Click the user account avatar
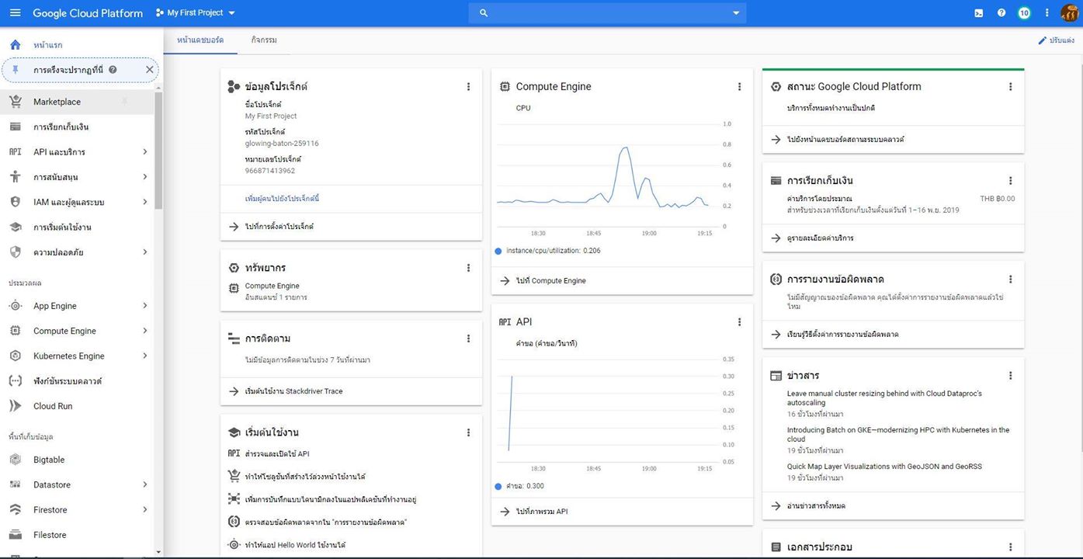The height and width of the screenshot is (559, 1083). coord(1069,13)
